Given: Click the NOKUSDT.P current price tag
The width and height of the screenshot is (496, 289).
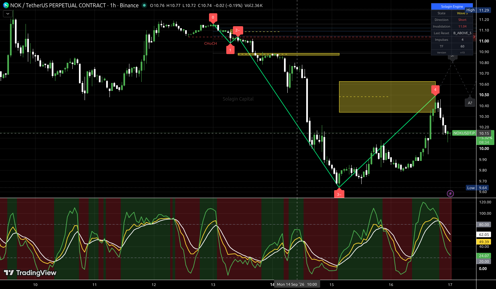Looking at the screenshot, I should (x=464, y=133).
